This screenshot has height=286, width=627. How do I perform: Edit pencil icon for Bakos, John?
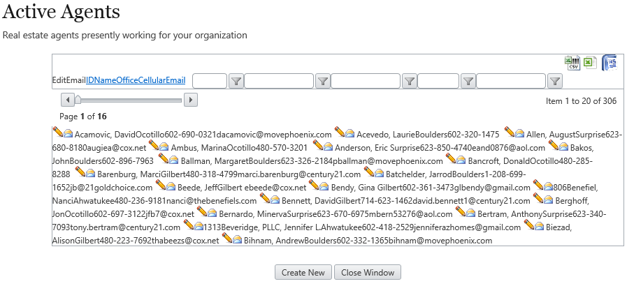point(554,145)
